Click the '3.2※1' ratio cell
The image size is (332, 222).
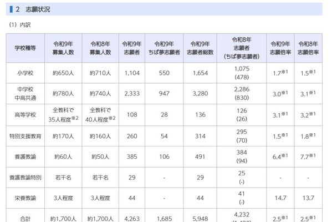tap(308, 115)
